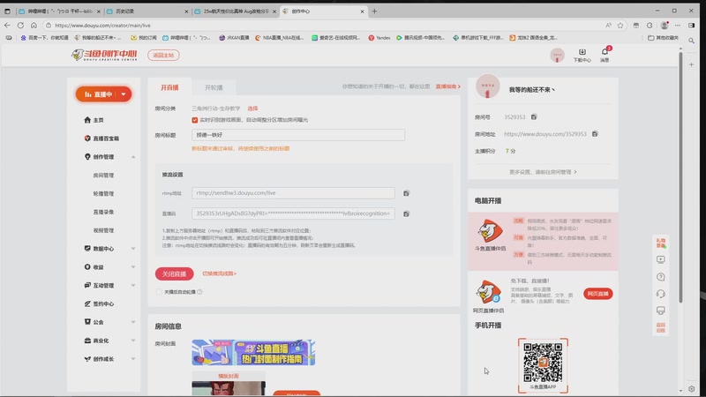Click the browser home button
Viewport: 706px width, 397px height.
pos(34,26)
